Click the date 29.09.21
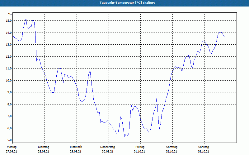This screenshot has width=249, height=155. 76,152
